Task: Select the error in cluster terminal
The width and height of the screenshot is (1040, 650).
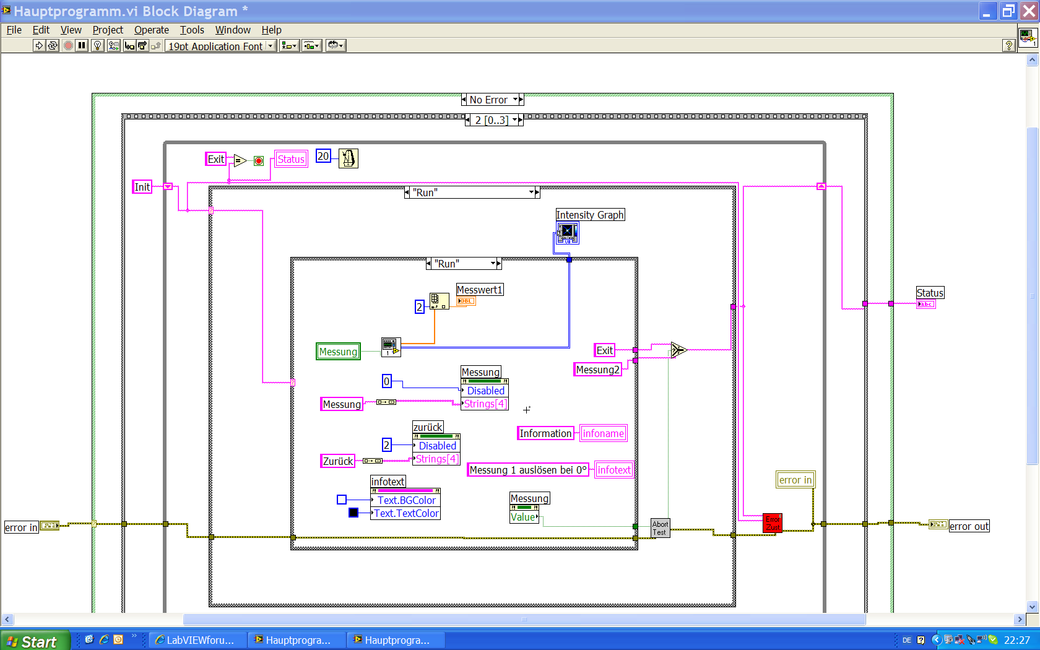Action: coord(50,526)
